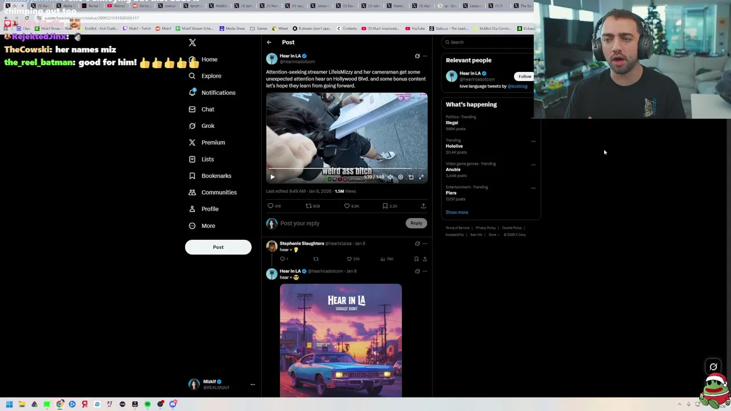Open video settings gear icon
This screenshot has width=731, height=411.
400,177
